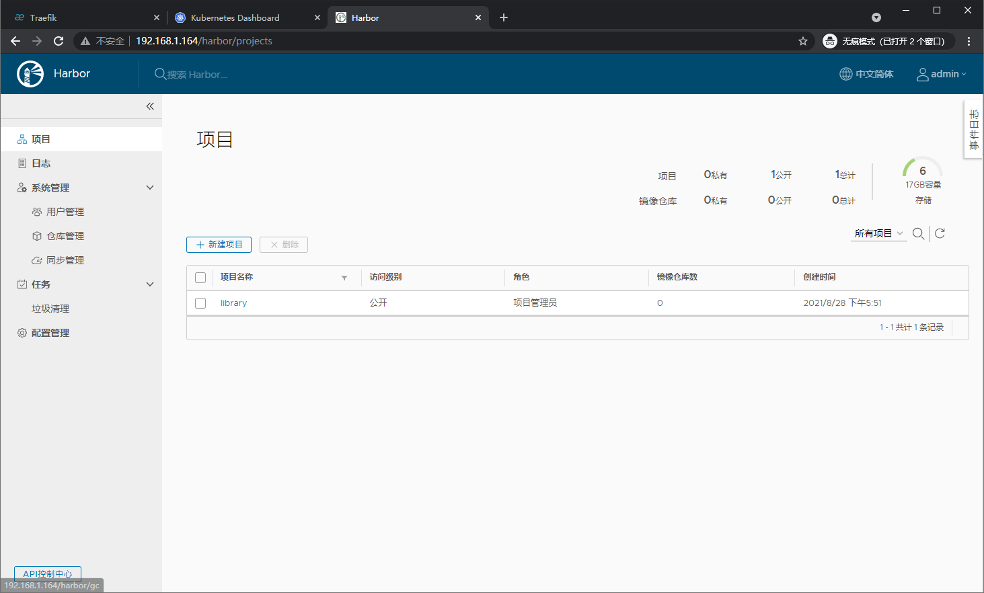Reload the page with browser refresh icon
This screenshot has height=593, width=984.
[59, 41]
